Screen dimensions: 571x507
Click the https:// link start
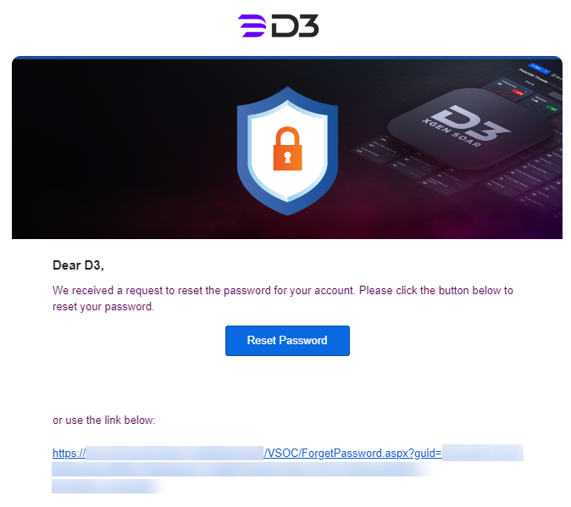(69, 453)
